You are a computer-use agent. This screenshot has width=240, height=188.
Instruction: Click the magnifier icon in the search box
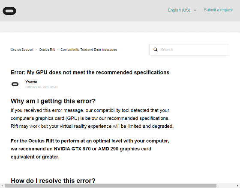coord(156,50)
